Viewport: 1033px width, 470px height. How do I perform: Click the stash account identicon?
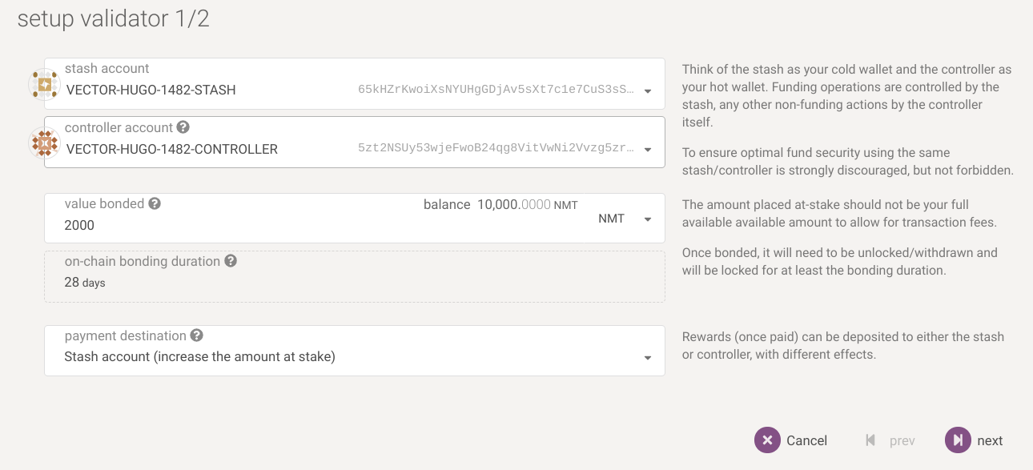point(44,84)
